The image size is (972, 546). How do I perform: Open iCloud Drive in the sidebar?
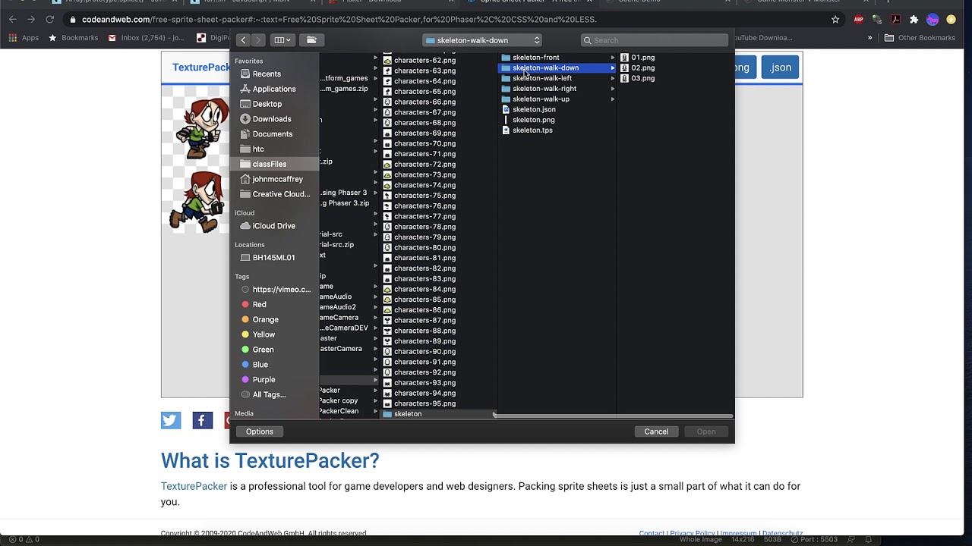click(x=273, y=226)
